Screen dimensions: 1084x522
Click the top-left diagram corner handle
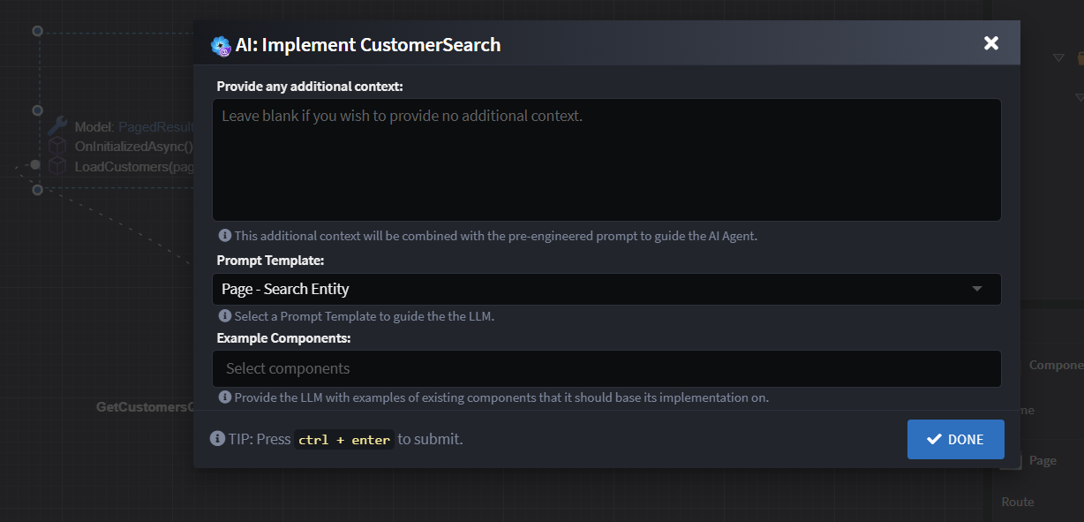point(37,31)
